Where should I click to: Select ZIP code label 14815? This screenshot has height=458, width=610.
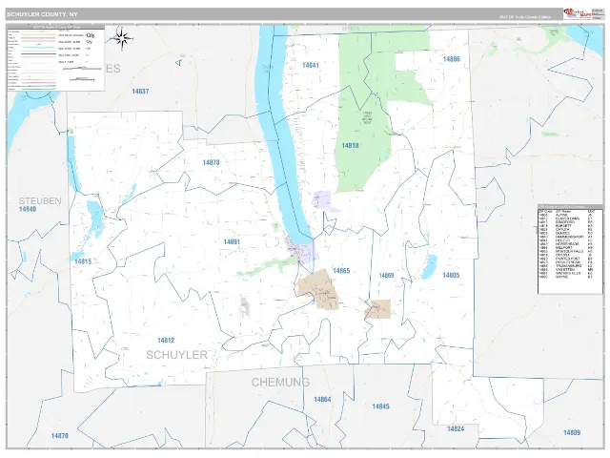point(83,261)
